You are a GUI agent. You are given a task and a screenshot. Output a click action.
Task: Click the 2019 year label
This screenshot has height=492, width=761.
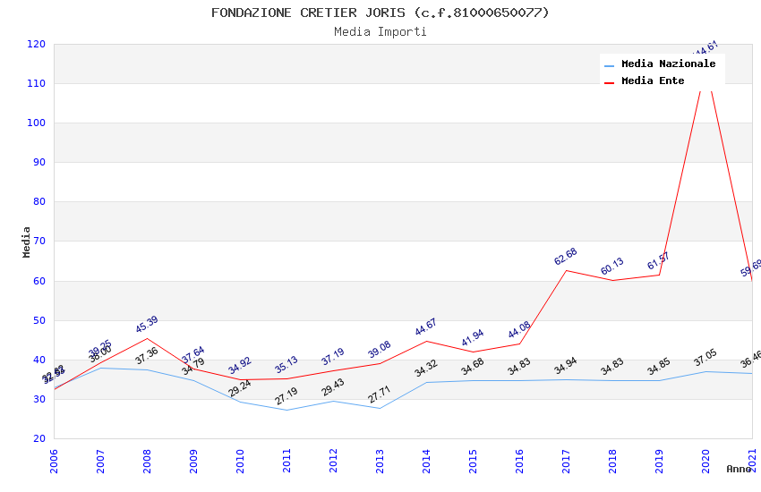660,461
